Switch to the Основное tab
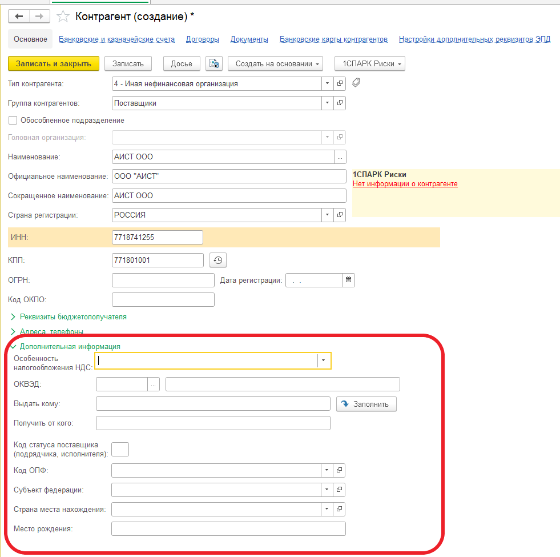The width and height of the screenshot is (560, 557). click(30, 39)
